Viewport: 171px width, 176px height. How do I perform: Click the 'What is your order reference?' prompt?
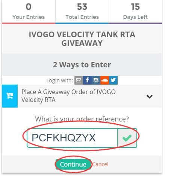pos(82,119)
